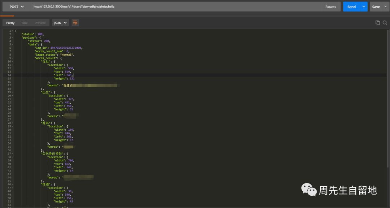Click the Save button
This screenshot has height=208, width=390.
(376, 7)
